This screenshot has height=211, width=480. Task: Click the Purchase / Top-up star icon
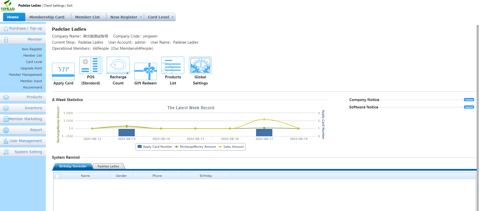click(x=6, y=29)
